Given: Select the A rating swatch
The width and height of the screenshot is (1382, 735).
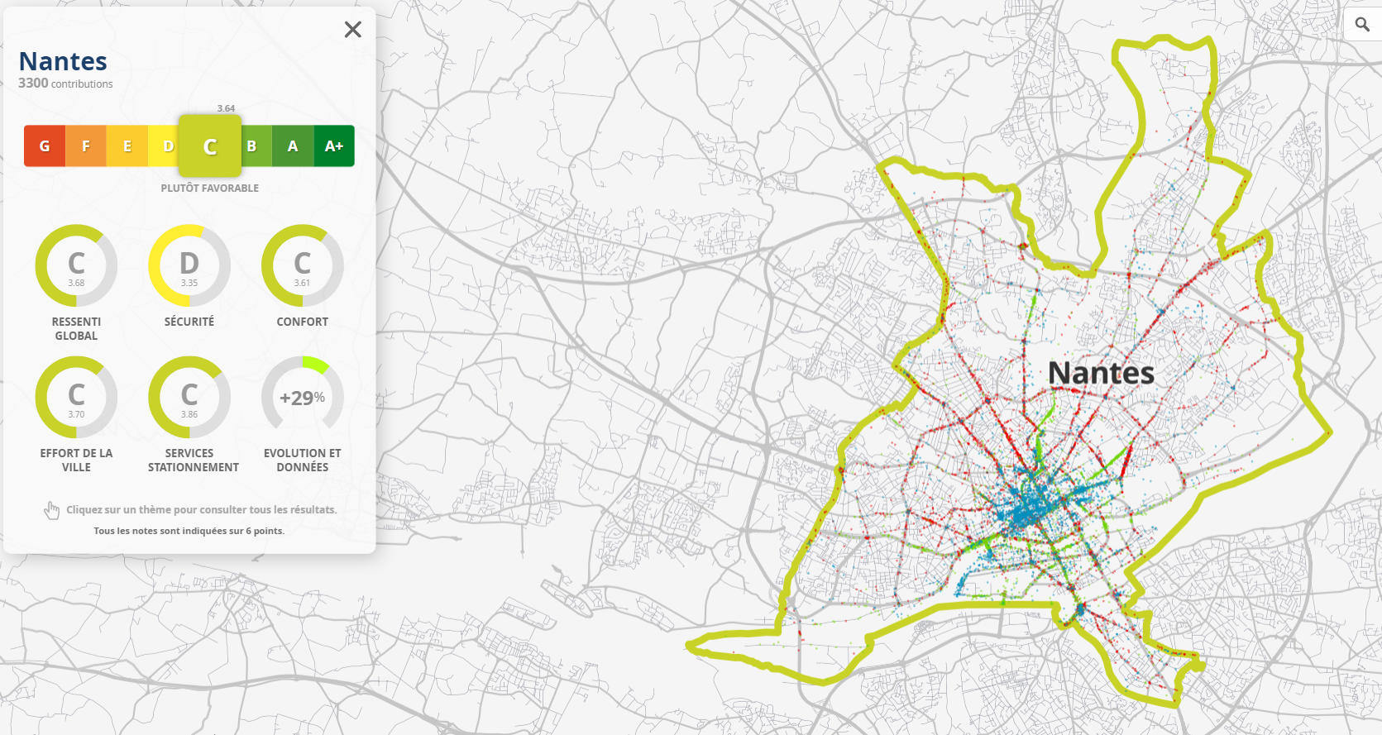Looking at the screenshot, I should 293,146.
